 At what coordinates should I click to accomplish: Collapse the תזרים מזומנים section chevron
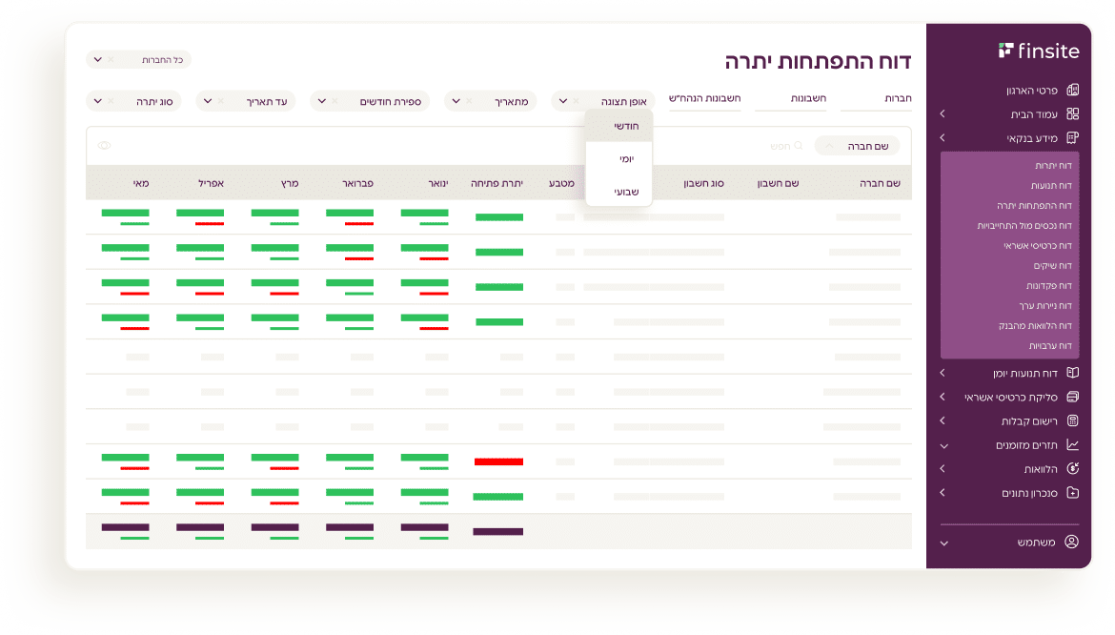point(942,445)
